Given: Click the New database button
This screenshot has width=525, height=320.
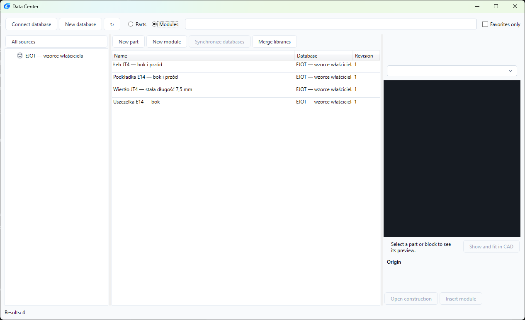Looking at the screenshot, I should click(80, 24).
